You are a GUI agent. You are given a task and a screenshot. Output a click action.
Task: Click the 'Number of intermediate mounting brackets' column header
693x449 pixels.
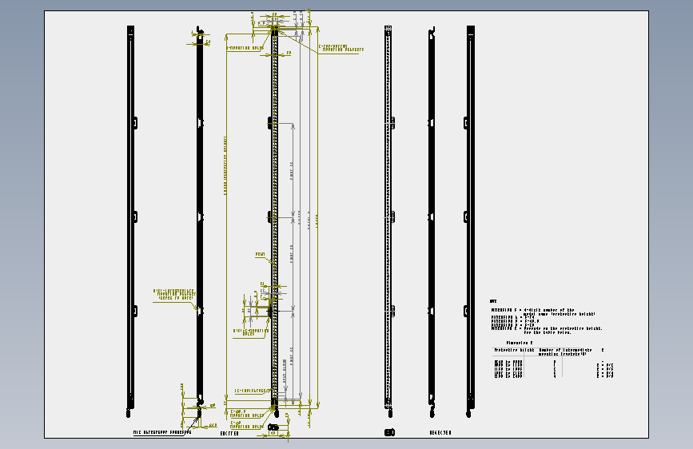click(565, 352)
